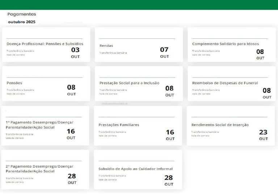
Task: Click the 03 OUT payment date
Action: [x=75, y=52]
